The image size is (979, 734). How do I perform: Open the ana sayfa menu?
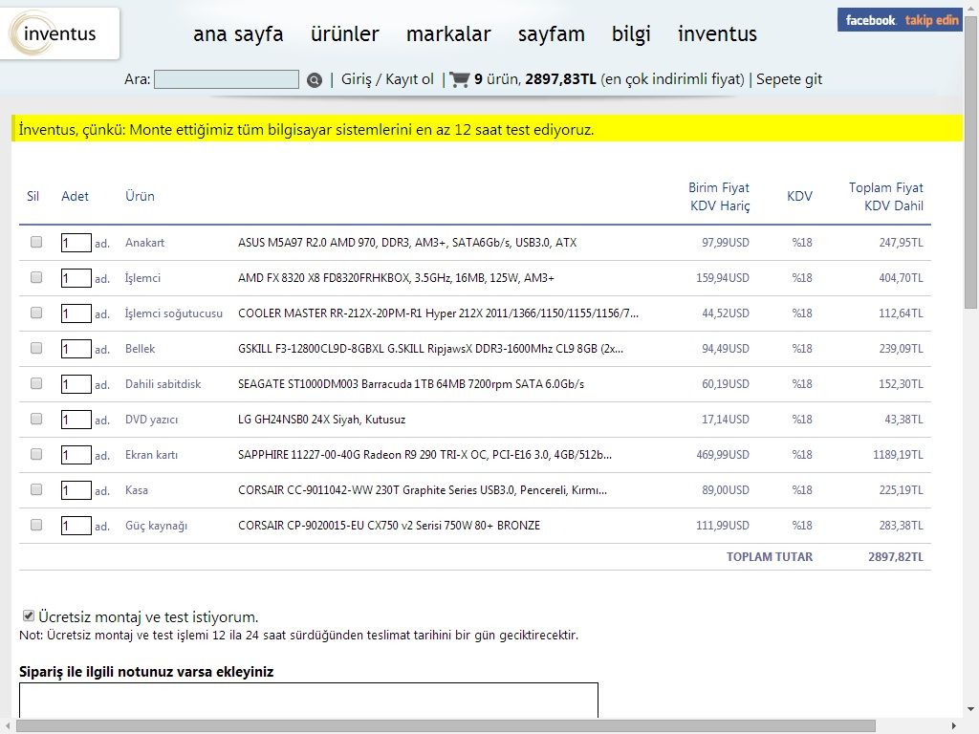[238, 33]
